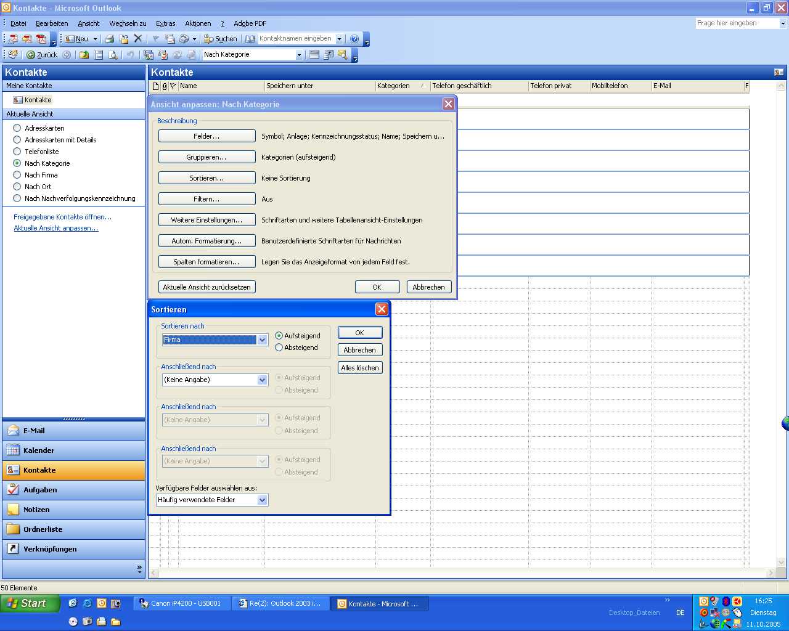Click the flag status column header

coord(173,86)
